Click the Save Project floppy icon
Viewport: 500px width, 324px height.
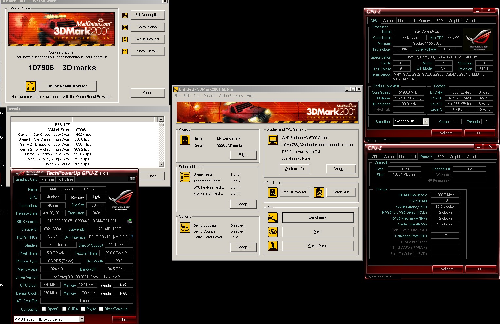coord(125,27)
